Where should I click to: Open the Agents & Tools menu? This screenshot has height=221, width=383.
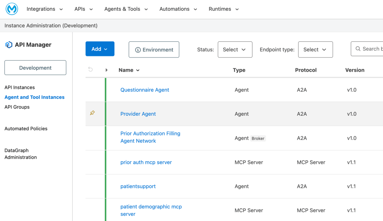click(x=126, y=9)
